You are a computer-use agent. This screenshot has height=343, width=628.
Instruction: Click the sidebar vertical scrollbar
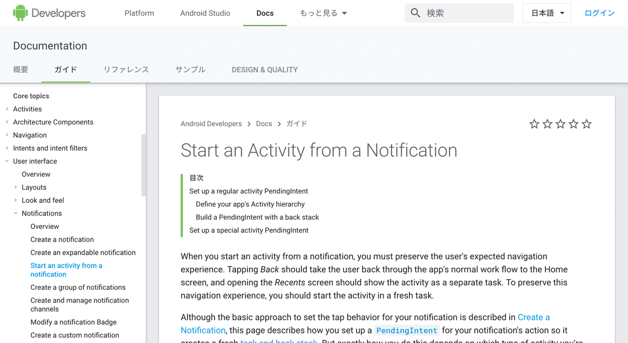(143, 165)
